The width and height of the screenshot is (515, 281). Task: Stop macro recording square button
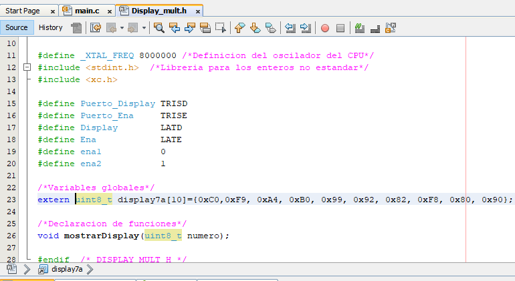click(340, 28)
